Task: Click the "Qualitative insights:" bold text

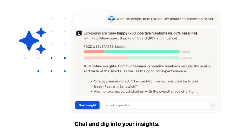Action: tap(100, 66)
